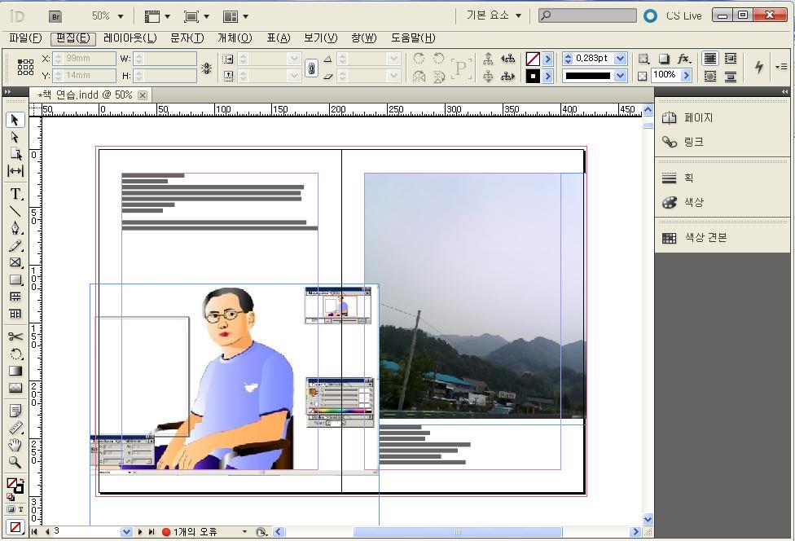Viewport: 795px width, 541px height.
Task: Click the Rectangle Frame tool
Action: (x=15, y=262)
